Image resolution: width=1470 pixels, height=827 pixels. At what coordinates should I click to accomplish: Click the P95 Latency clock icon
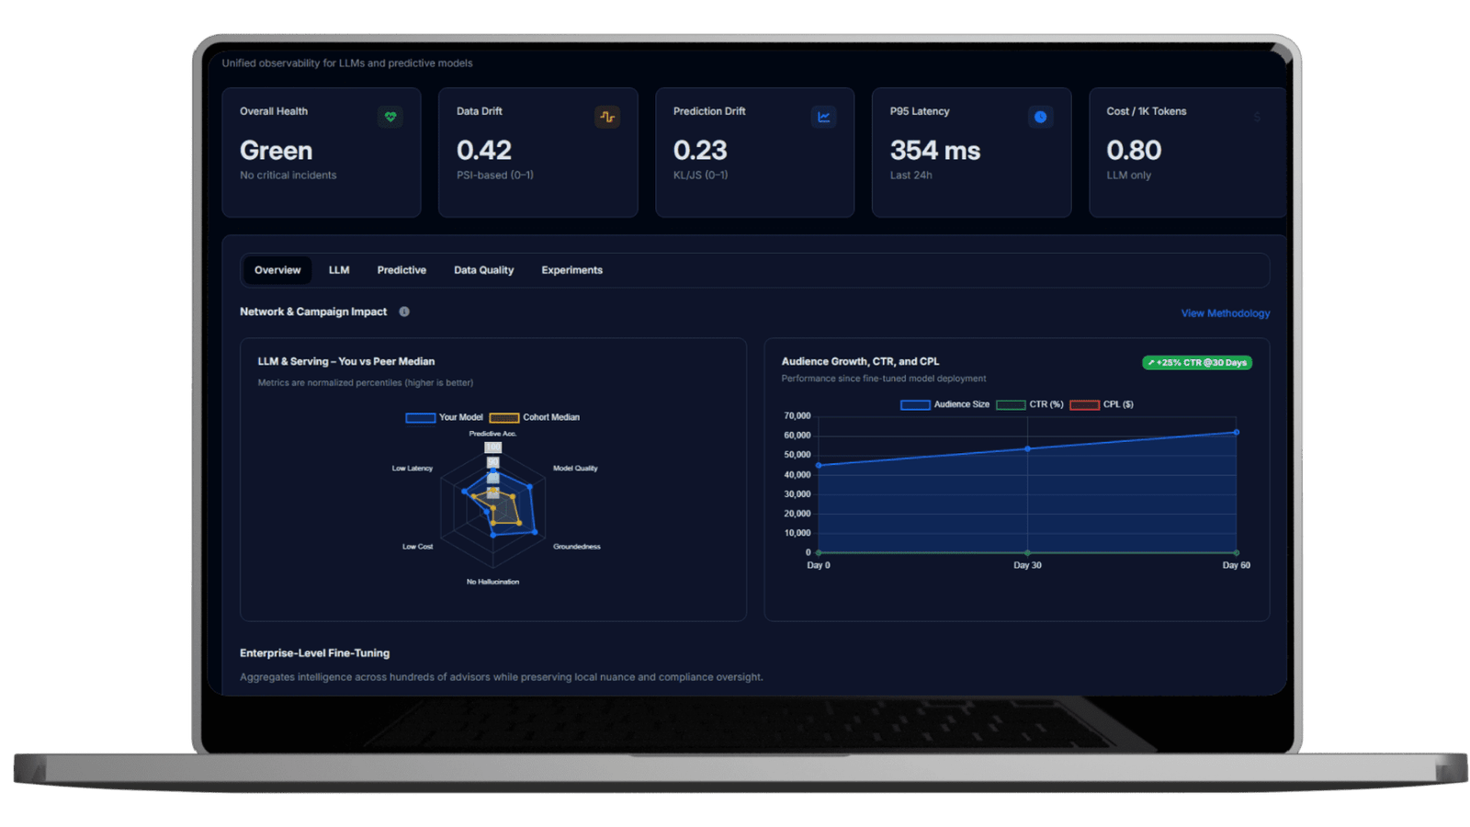(x=1040, y=117)
